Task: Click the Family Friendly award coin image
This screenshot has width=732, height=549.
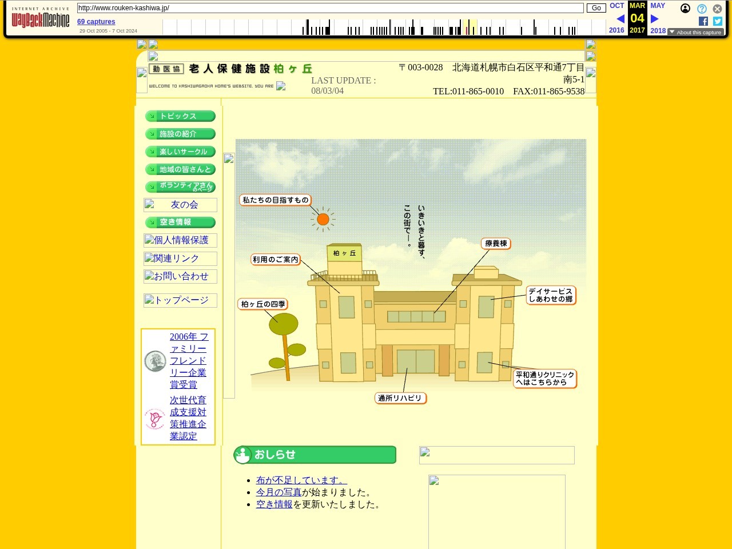Action: (155, 361)
